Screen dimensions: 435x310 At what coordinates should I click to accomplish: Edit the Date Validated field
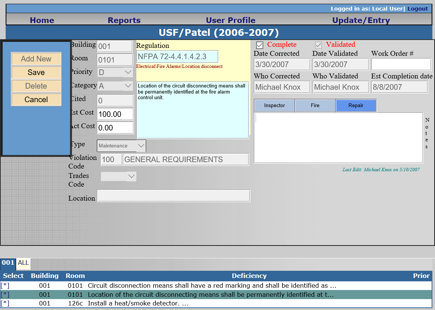pyautogui.click(x=341, y=64)
